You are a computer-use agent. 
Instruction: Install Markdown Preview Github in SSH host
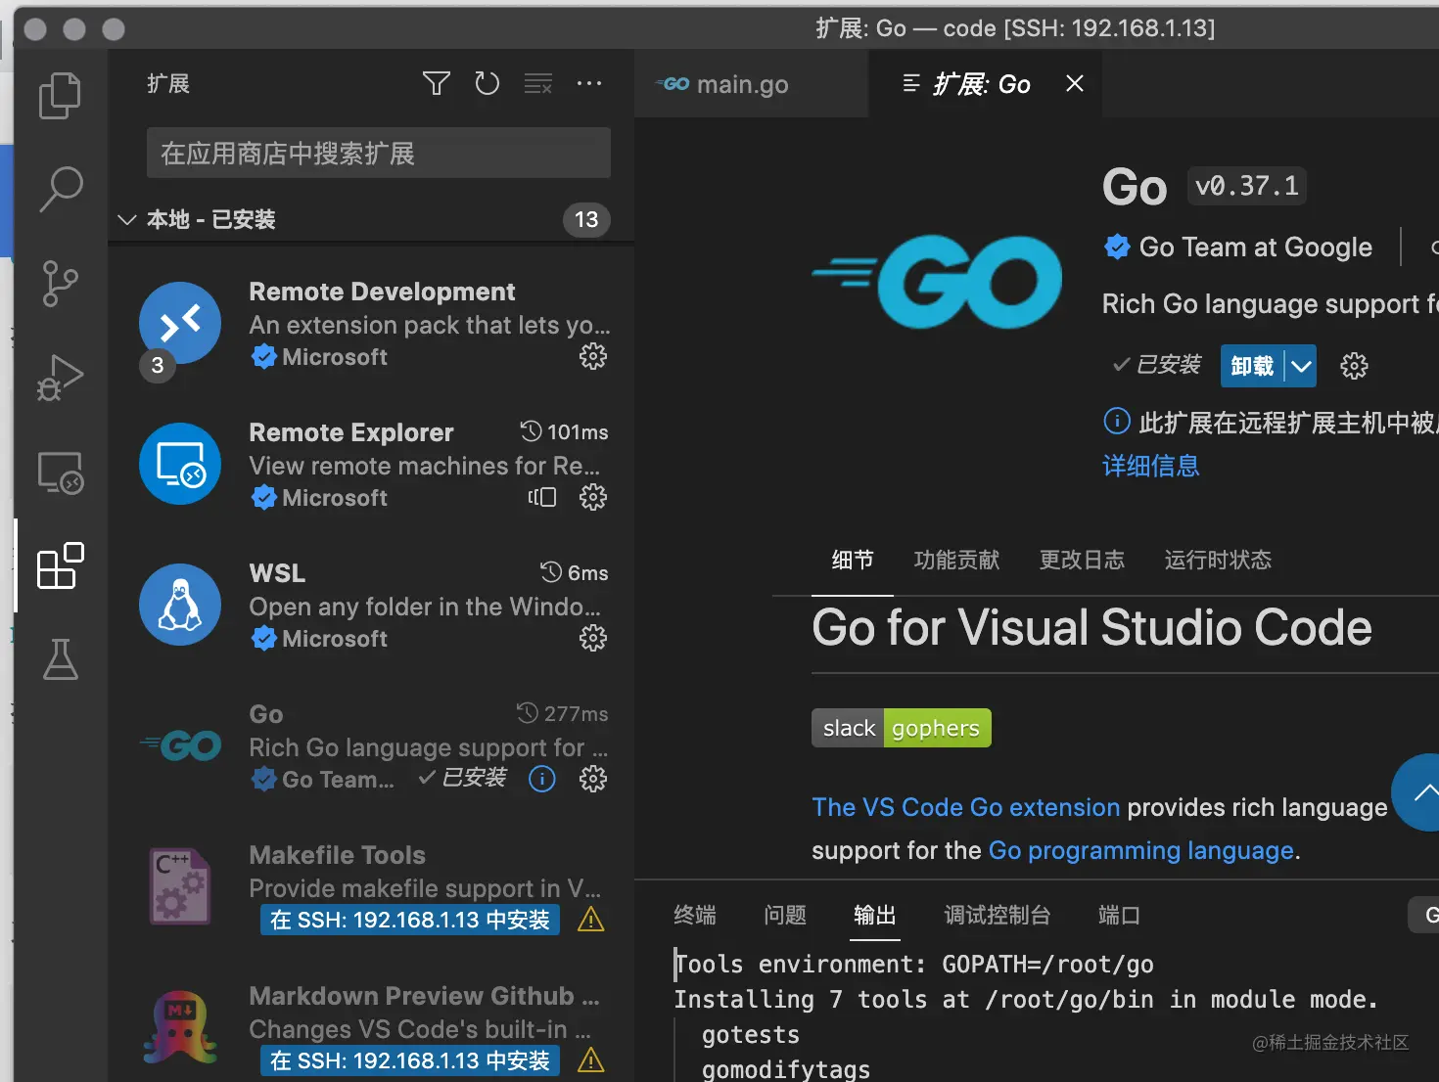point(410,1060)
